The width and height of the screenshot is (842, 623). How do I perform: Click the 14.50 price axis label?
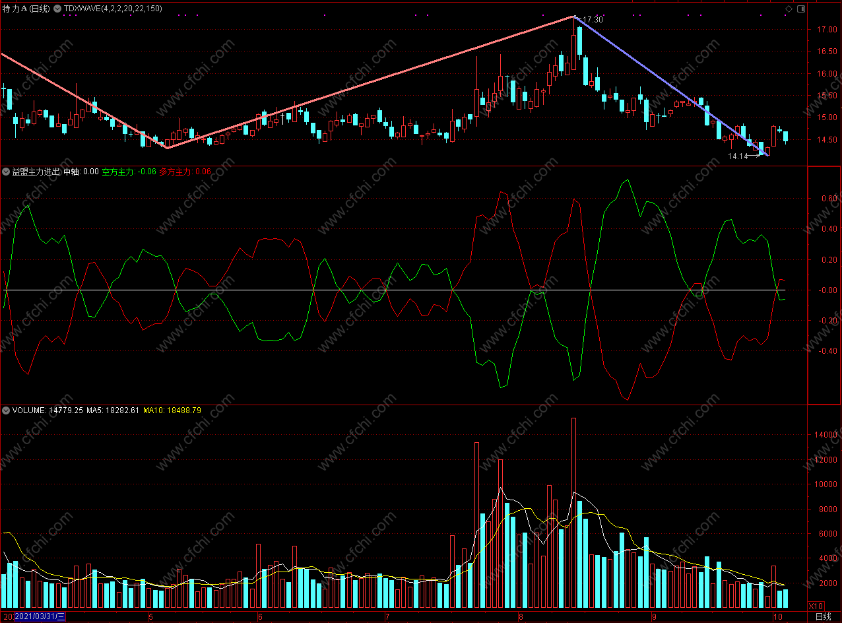click(827, 140)
